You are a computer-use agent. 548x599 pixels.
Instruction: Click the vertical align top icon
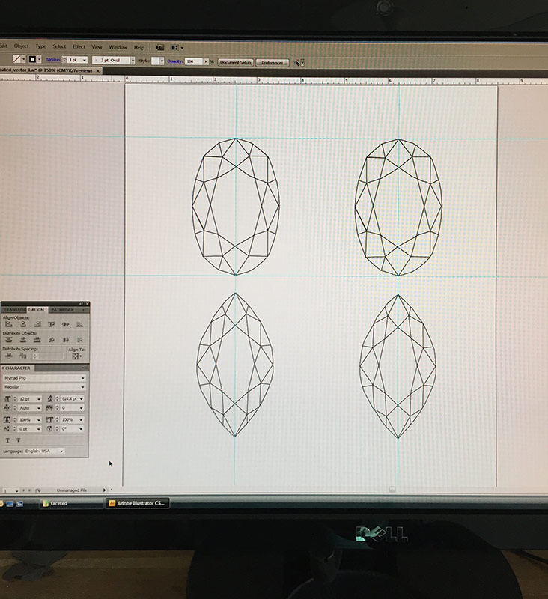tap(51, 324)
